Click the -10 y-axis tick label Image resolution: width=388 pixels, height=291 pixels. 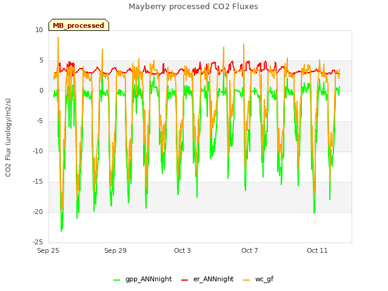(38, 151)
